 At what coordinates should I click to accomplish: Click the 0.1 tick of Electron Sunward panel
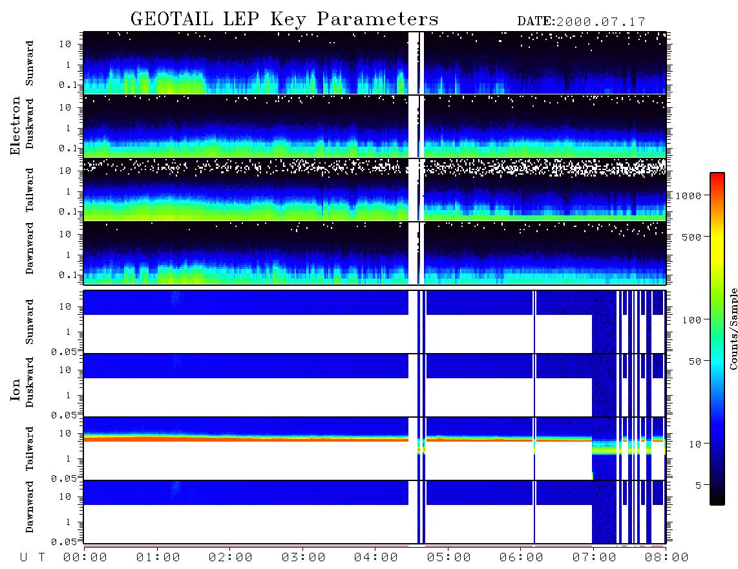click(x=67, y=85)
